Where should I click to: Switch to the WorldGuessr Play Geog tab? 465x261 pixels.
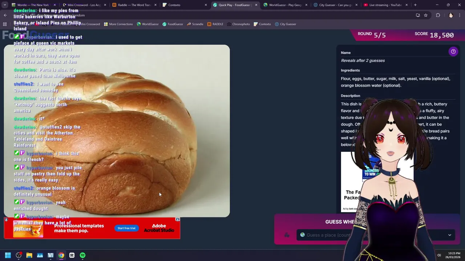click(285, 5)
